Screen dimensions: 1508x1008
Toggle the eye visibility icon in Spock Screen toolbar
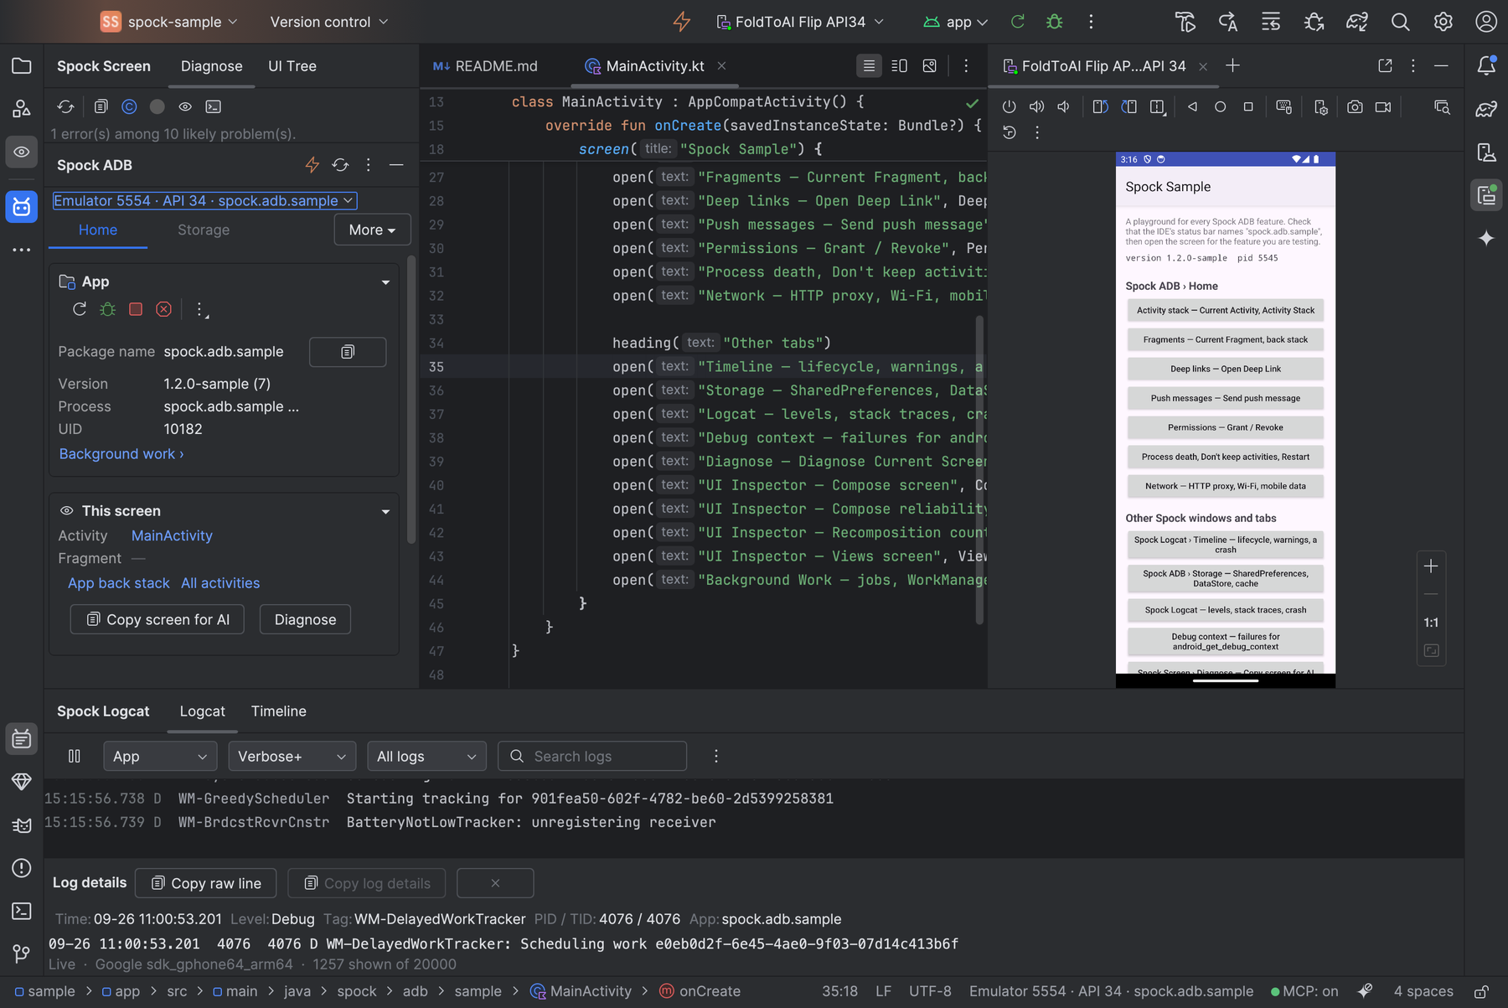[185, 106]
